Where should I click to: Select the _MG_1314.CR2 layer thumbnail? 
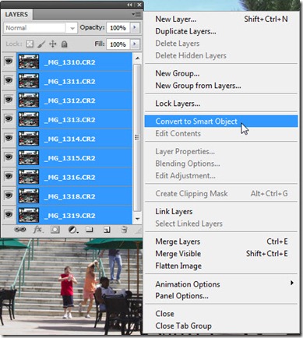(29, 139)
